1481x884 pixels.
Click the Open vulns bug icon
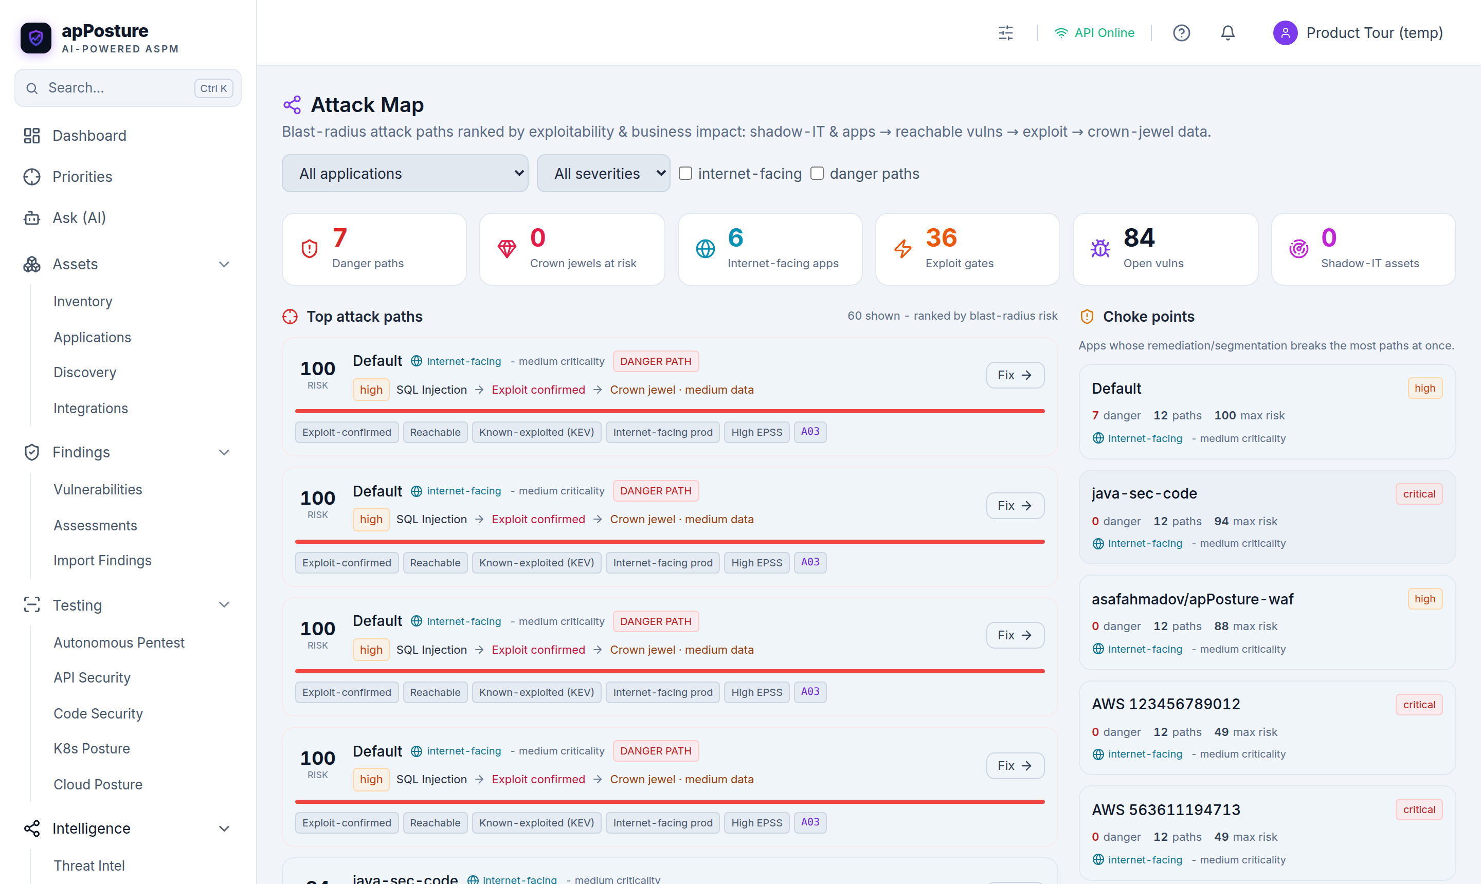point(1100,248)
